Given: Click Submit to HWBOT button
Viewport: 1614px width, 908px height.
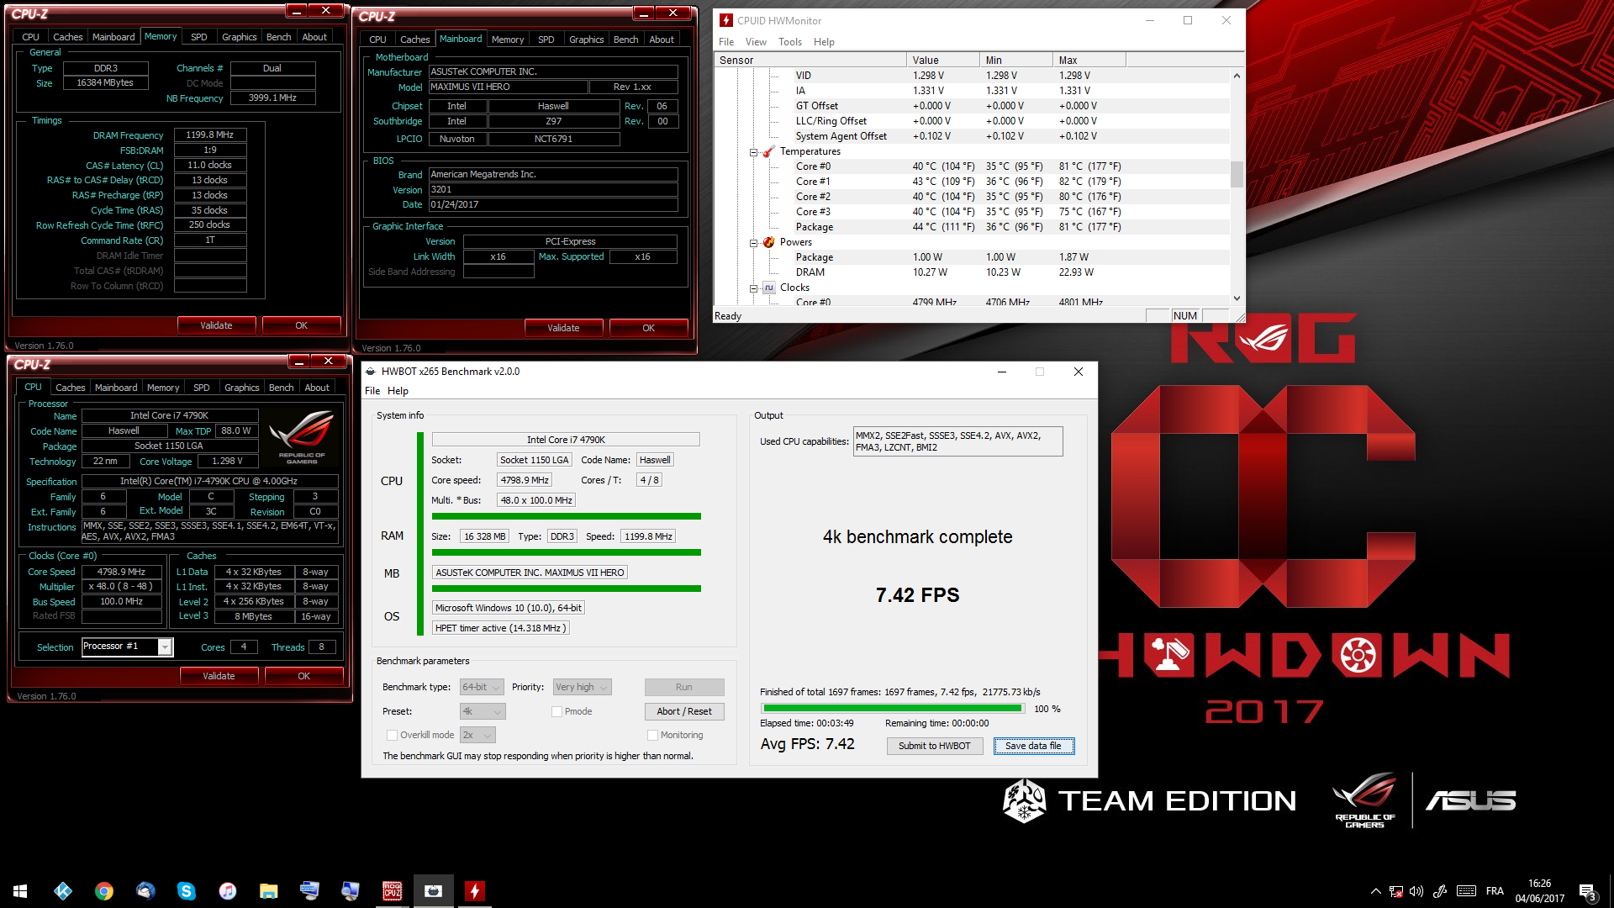Looking at the screenshot, I should pos(934,746).
